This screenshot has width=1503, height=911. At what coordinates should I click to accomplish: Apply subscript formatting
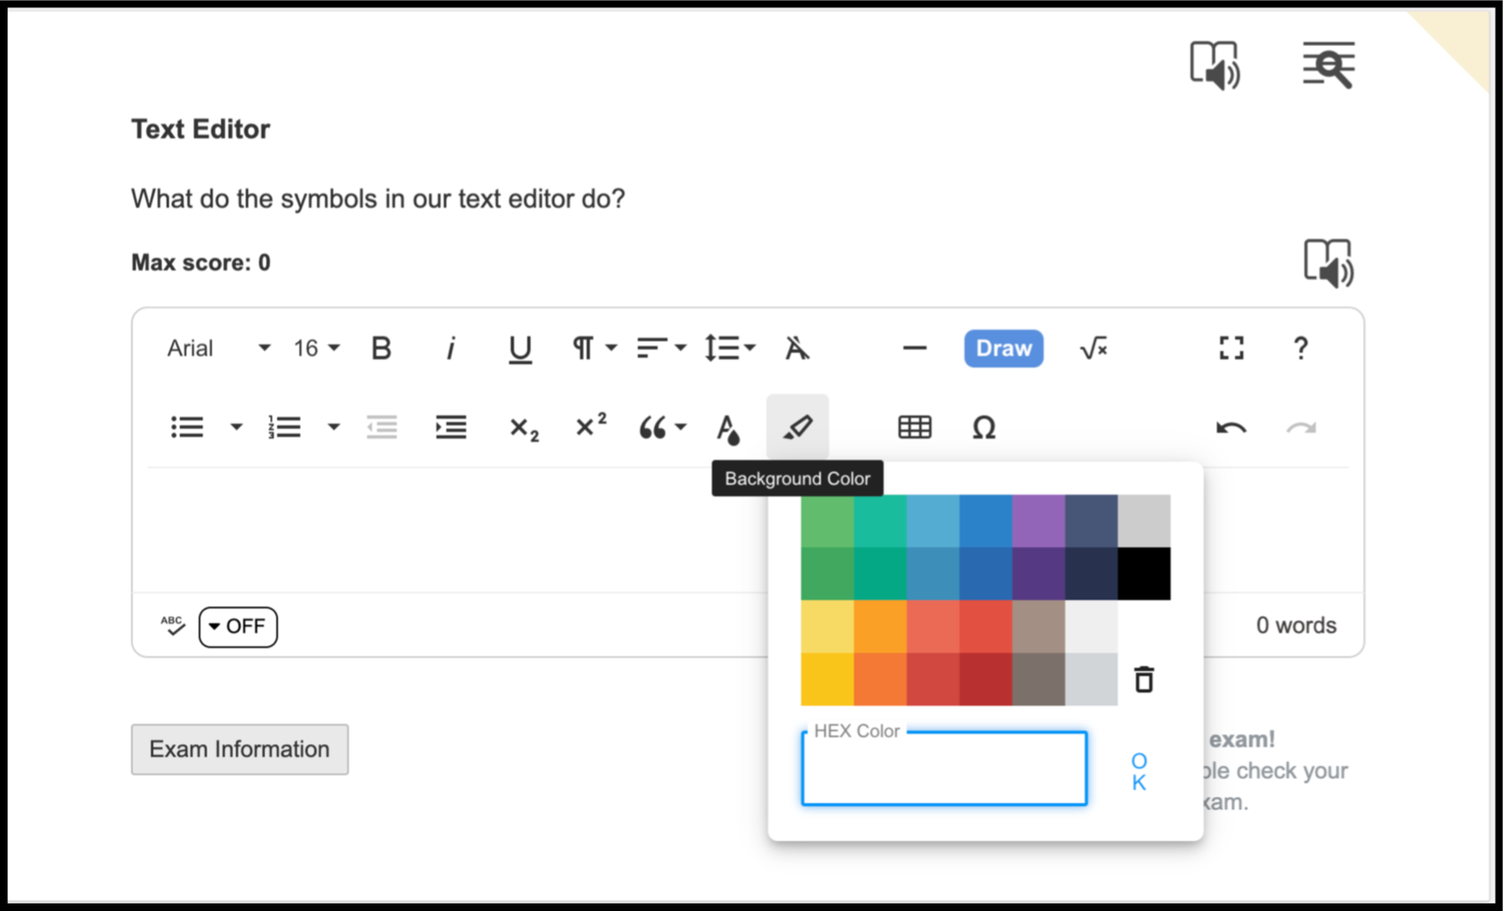tap(524, 429)
